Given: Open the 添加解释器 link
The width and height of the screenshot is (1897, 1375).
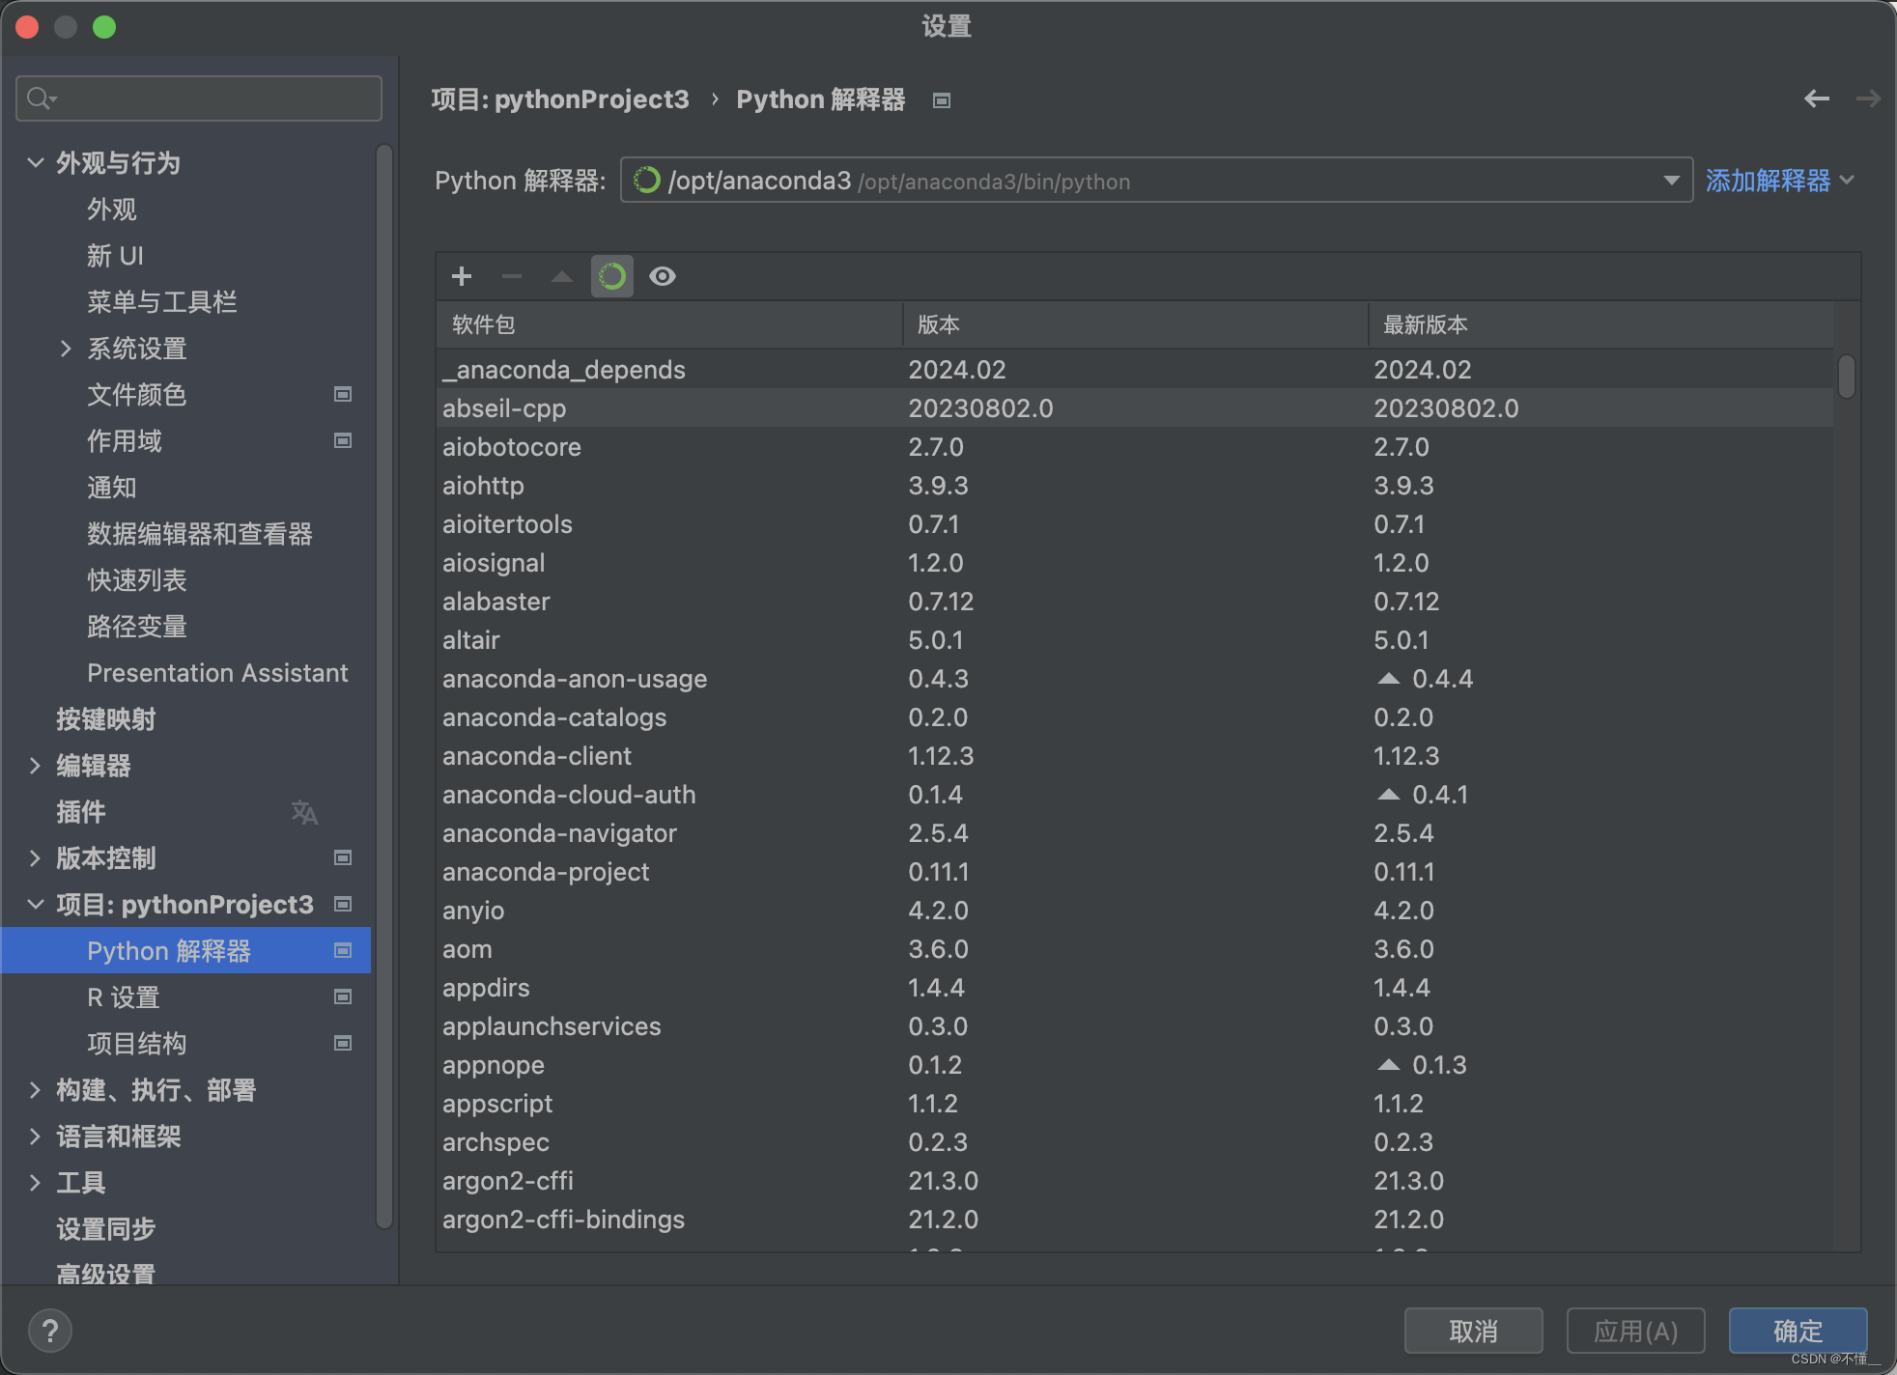Looking at the screenshot, I should 1770,182.
